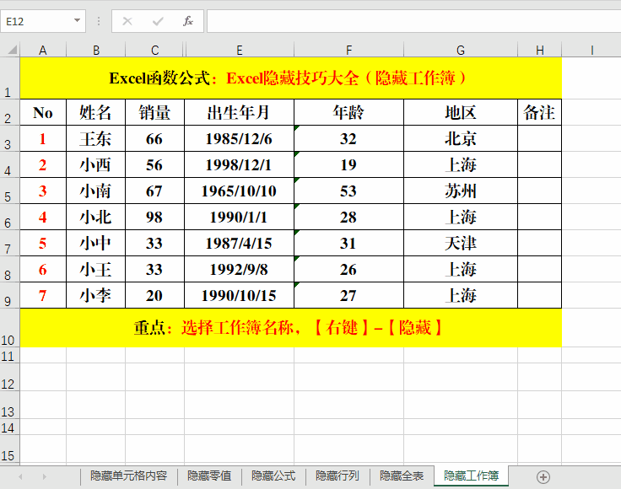Select the age cell 53
The width and height of the screenshot is (621, 489).
click(x=348, y=191)
